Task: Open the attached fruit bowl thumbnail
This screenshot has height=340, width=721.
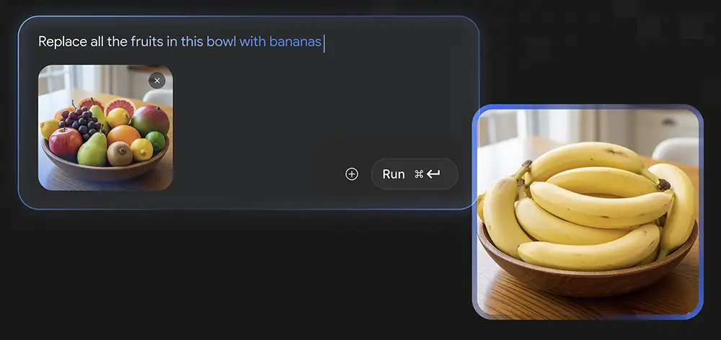Action: [x=105, y=127]
